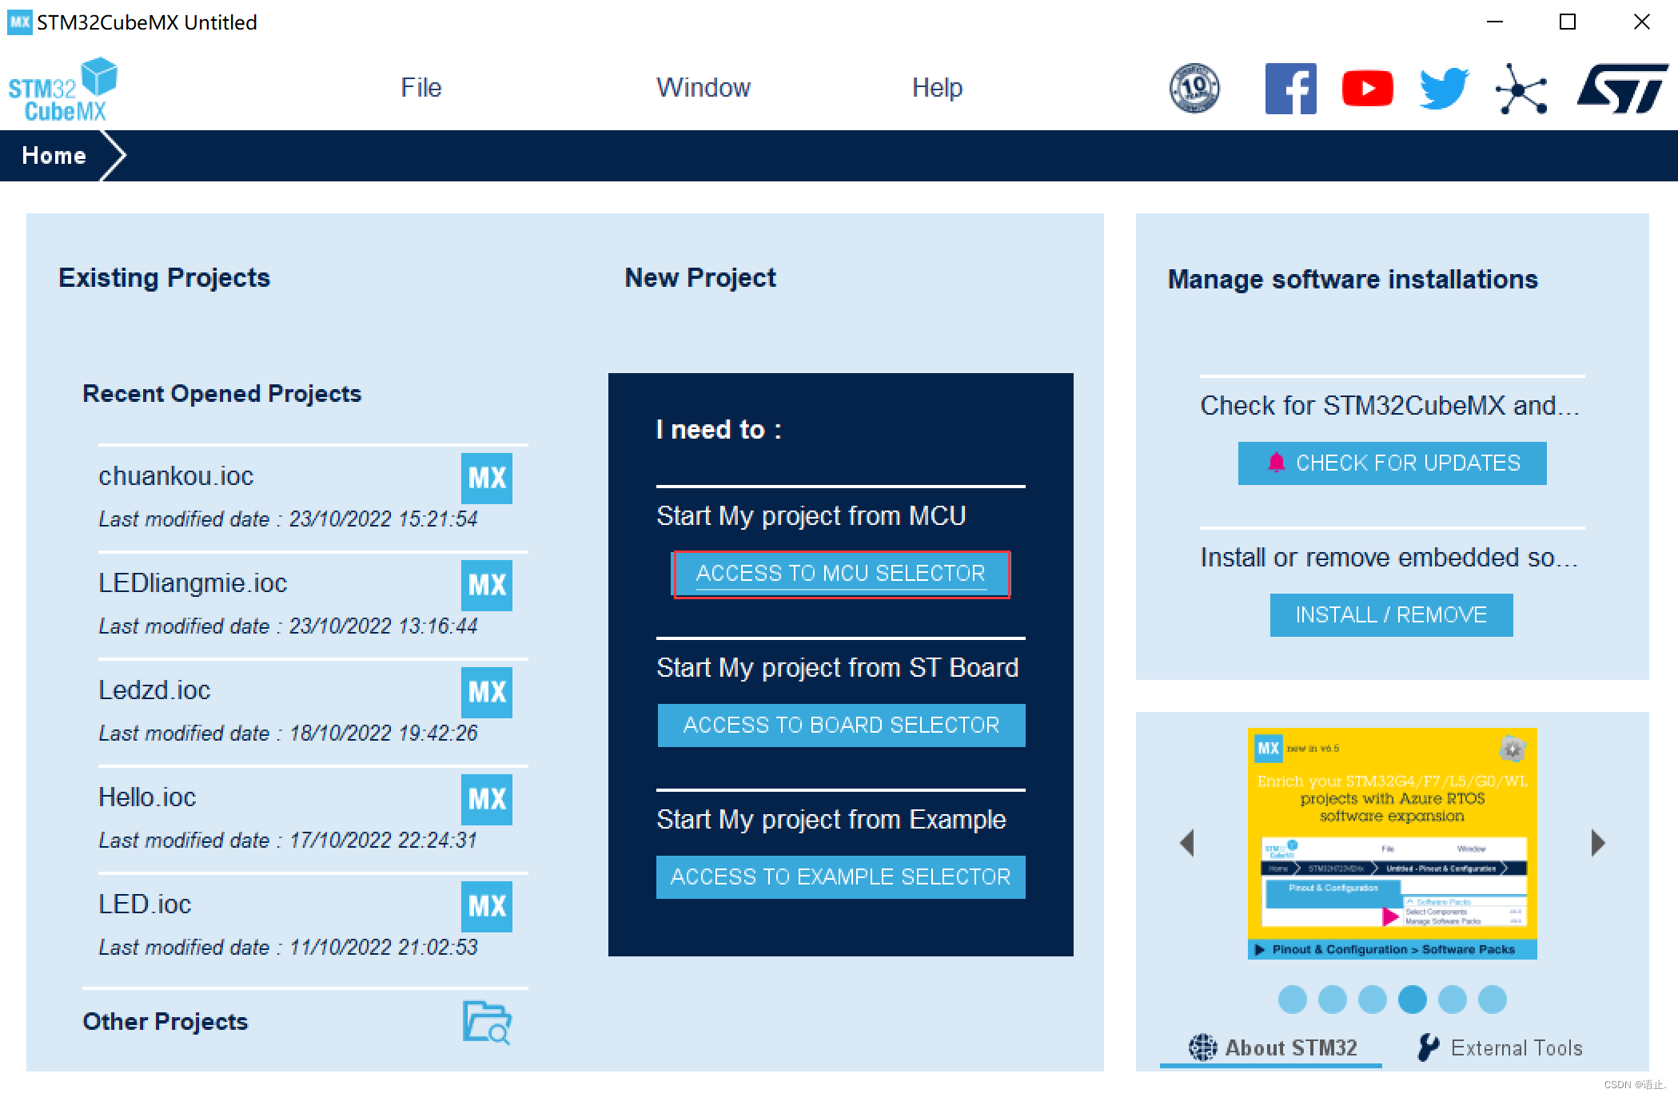Click the Home breadcrumb

54,156
